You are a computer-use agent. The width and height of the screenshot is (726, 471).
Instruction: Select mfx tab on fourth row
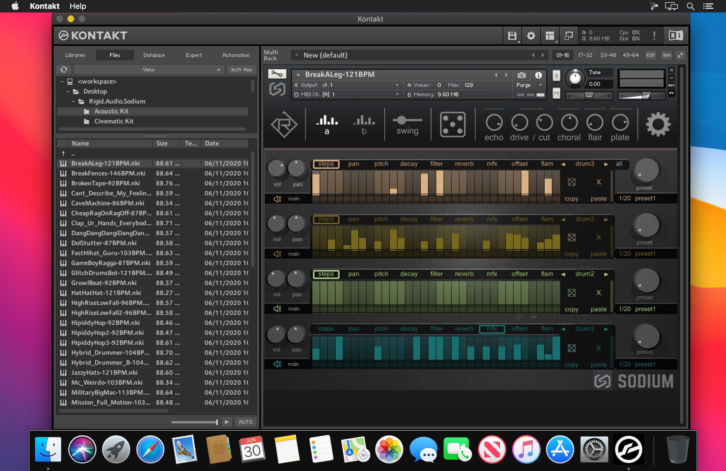(492, 329)
